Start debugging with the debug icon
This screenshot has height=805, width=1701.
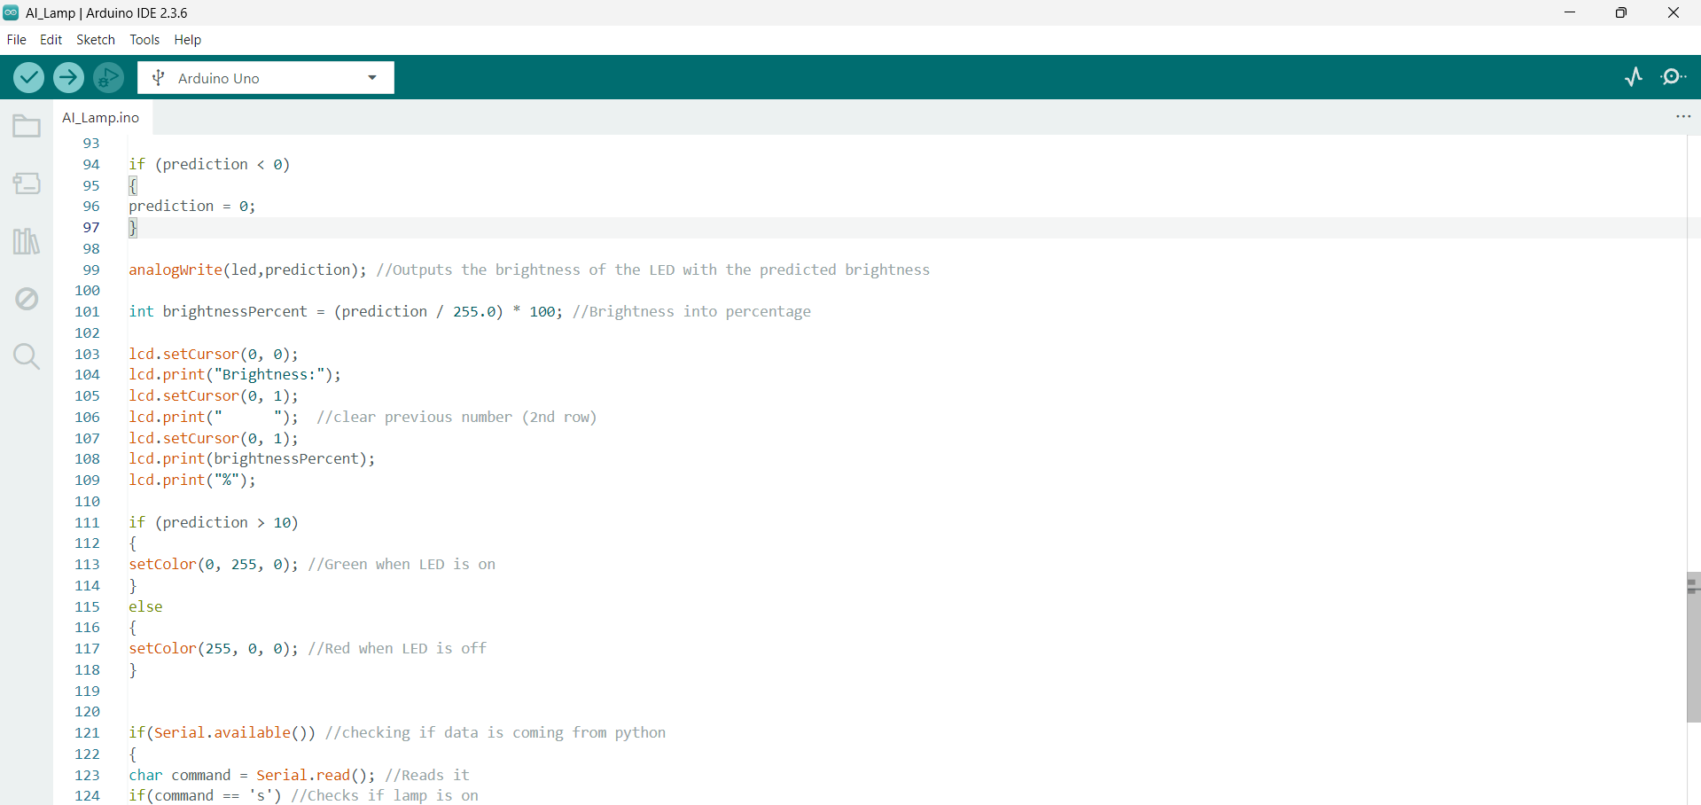pyautogui.click(x=108, y=78)
